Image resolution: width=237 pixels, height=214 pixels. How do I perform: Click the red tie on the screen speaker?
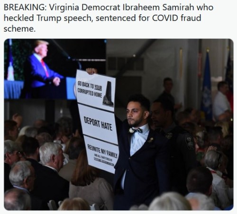45,68
